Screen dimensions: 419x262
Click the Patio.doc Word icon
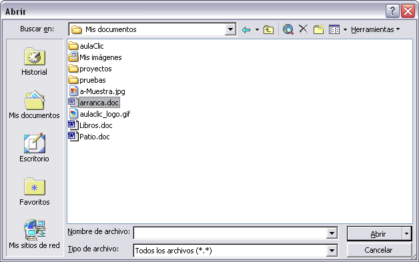73,137
